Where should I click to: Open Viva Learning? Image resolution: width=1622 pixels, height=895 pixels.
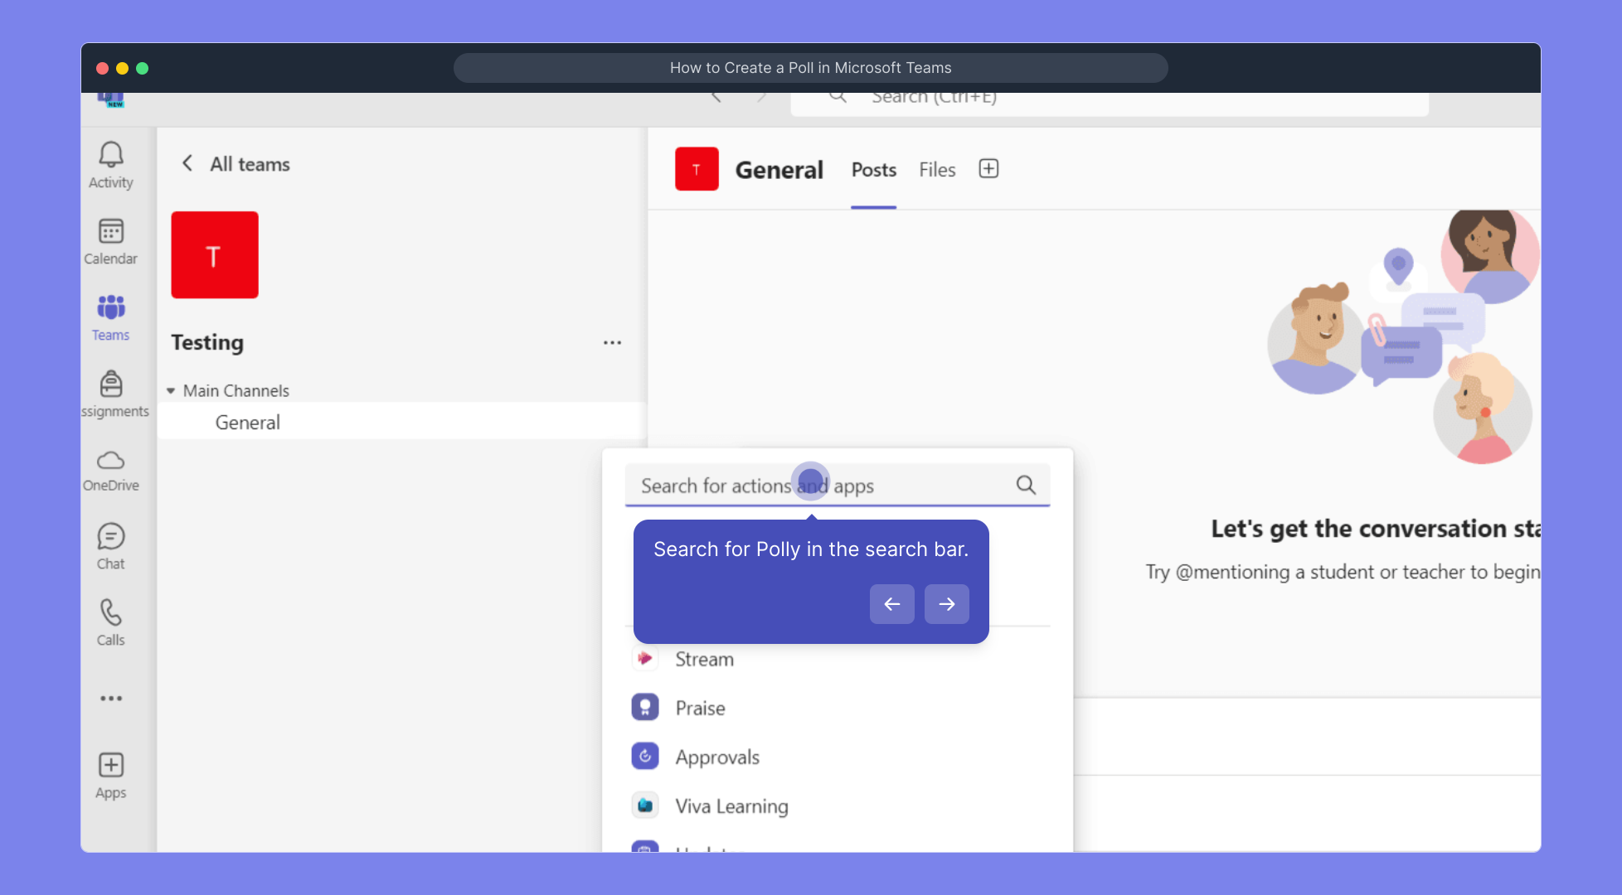[x=731, y=805]
